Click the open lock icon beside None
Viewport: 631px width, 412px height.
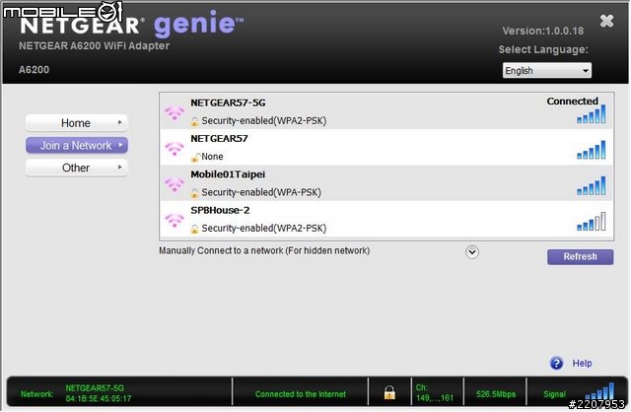pyautogui.click(x=195, y=157)
